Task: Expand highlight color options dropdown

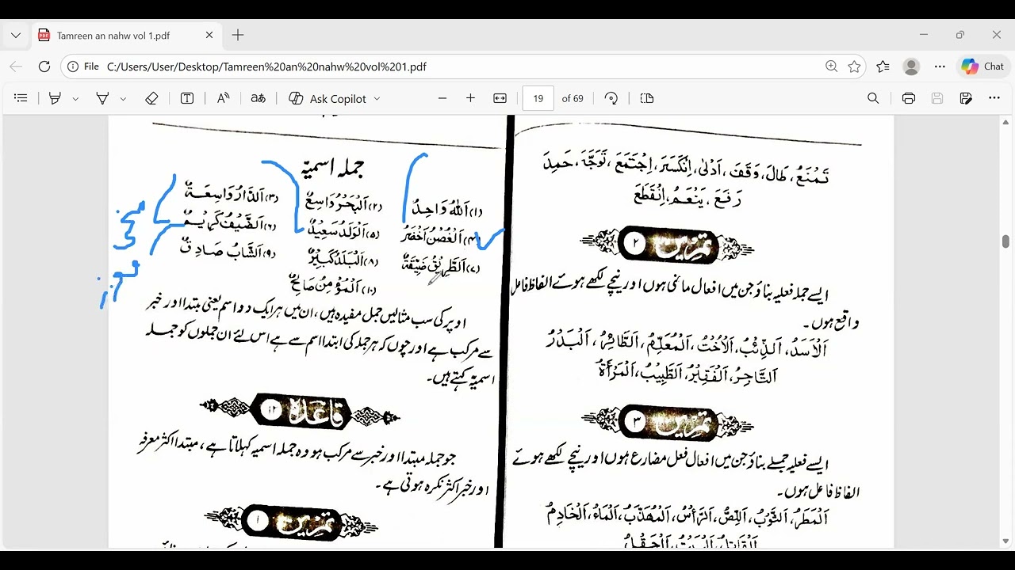Action: [75, 99]
